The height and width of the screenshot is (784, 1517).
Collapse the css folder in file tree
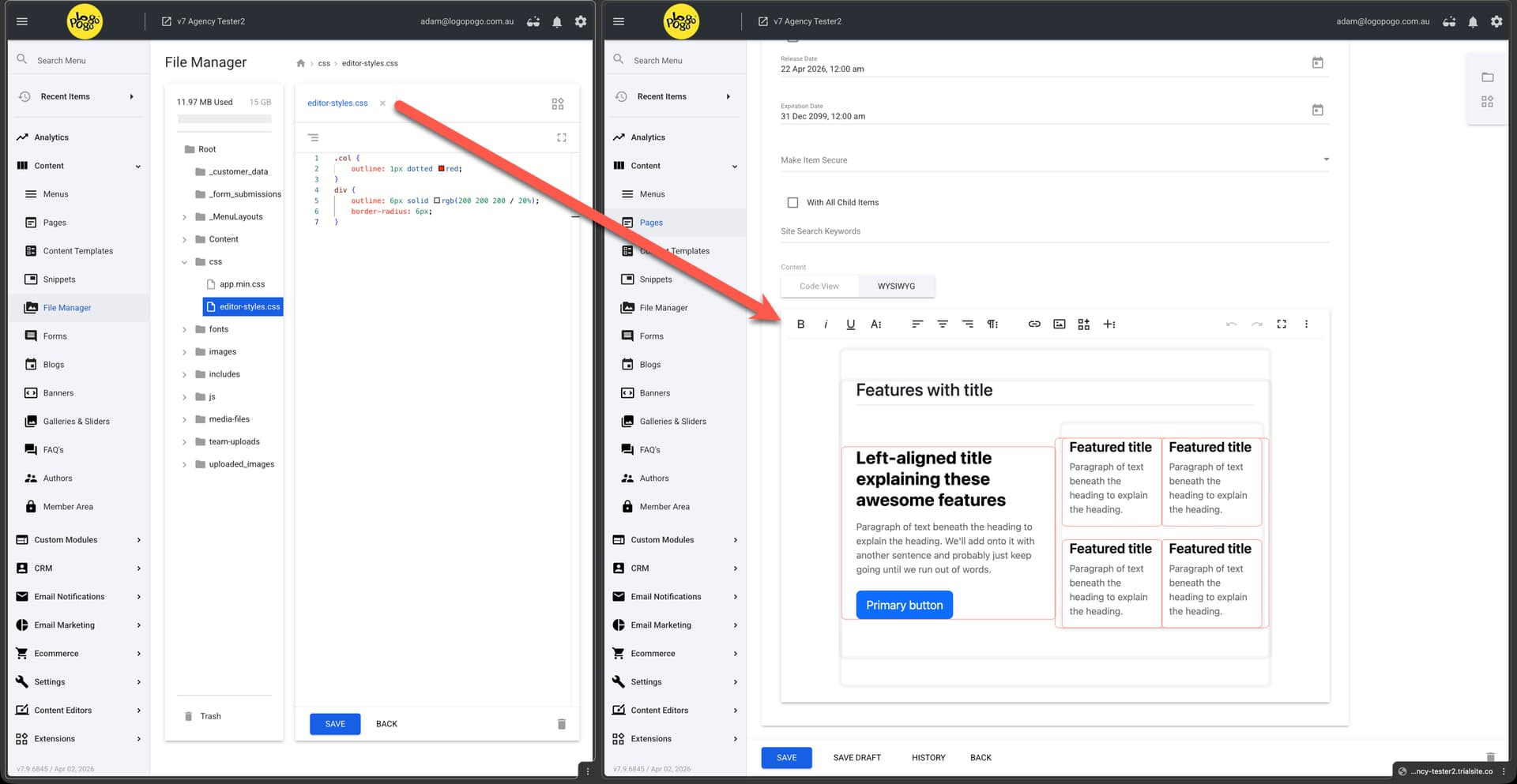[x=185, y=262]
